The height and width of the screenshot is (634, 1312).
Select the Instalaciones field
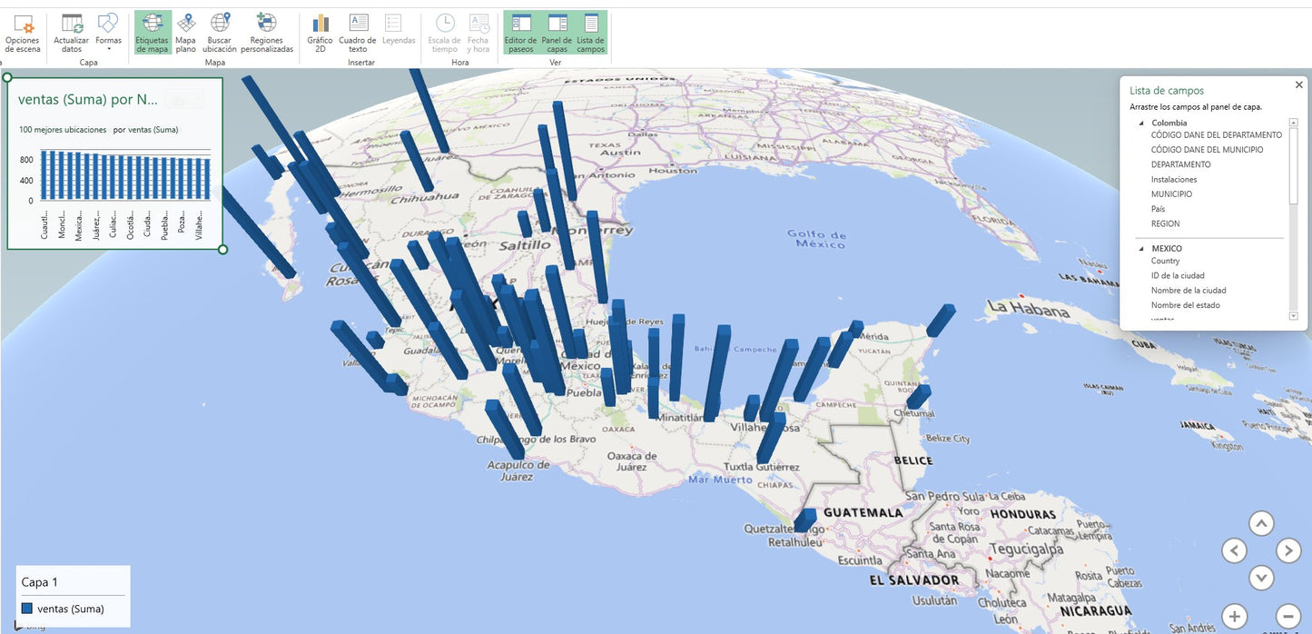[1174, 179]
